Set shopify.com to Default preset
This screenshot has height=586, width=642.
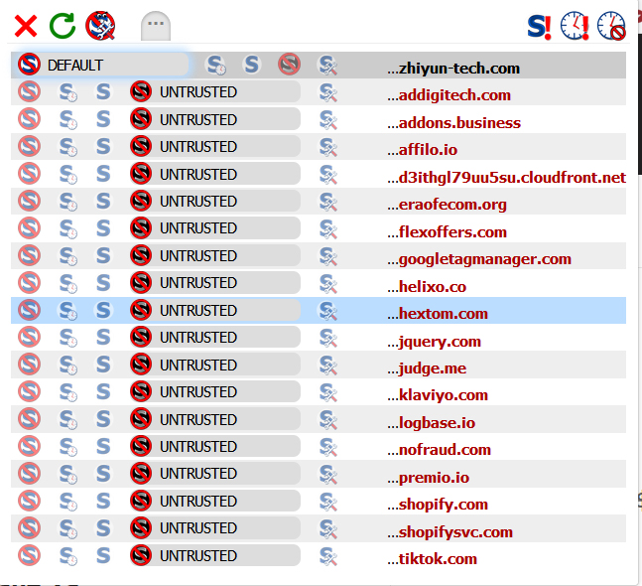pos(29,501)
